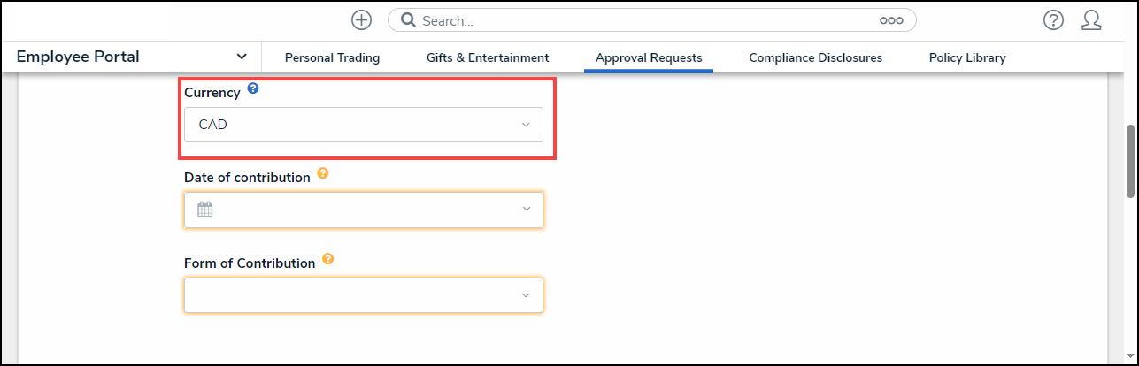Go to Gifts & Entertainment tab
Viewport: 1139px width, 366px height.
click(488, 58)
